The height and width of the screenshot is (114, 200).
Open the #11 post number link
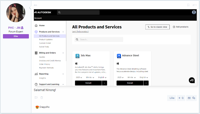(x=194, y=5)
